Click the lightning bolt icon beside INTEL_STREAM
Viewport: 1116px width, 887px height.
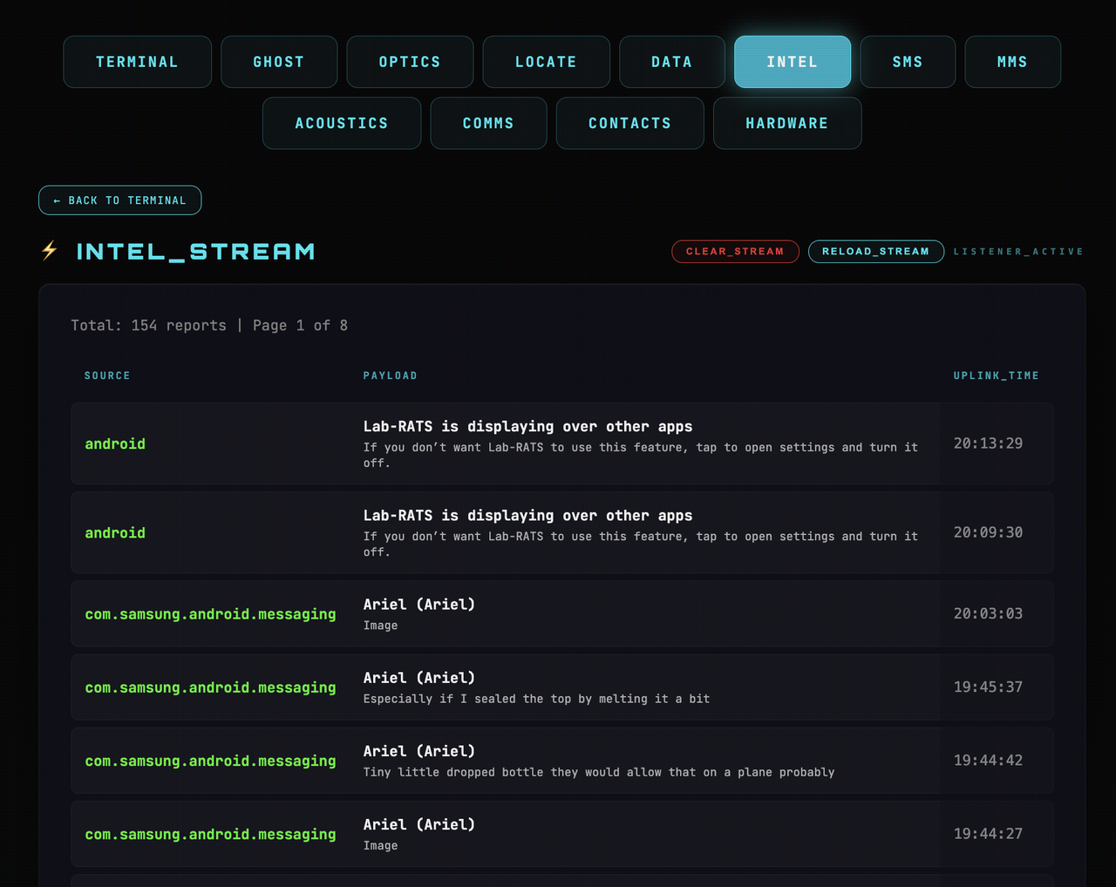50,251
